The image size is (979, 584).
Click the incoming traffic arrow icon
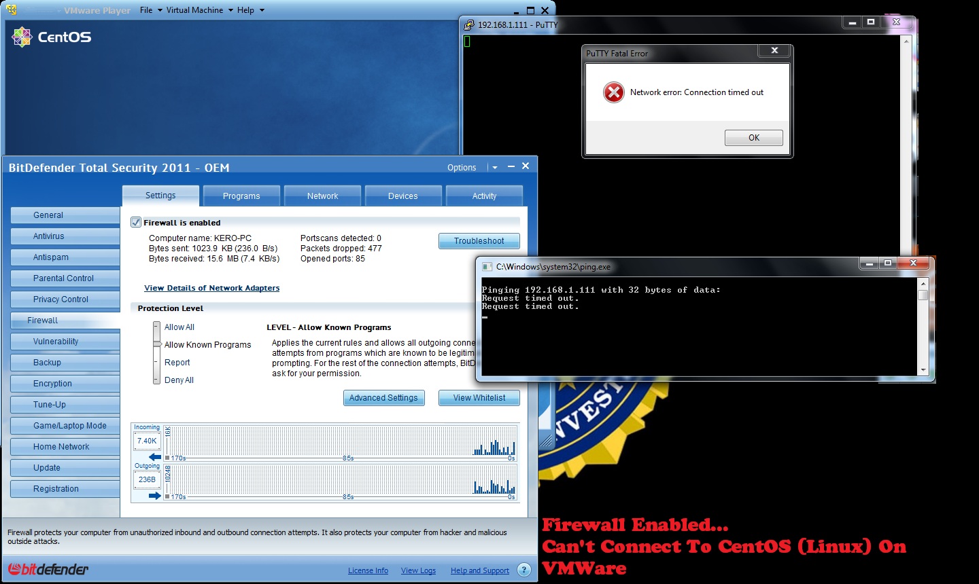click(x=155, y=457)
